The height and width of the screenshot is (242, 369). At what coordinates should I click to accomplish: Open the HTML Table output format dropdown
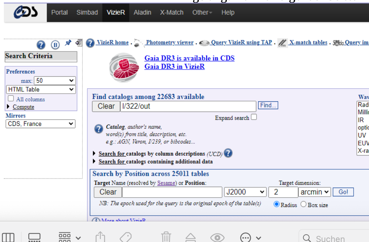click(41, 89)
